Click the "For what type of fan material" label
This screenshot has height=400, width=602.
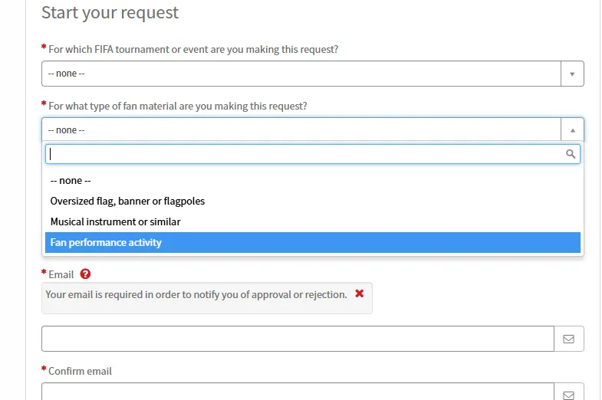click(178, 106)
